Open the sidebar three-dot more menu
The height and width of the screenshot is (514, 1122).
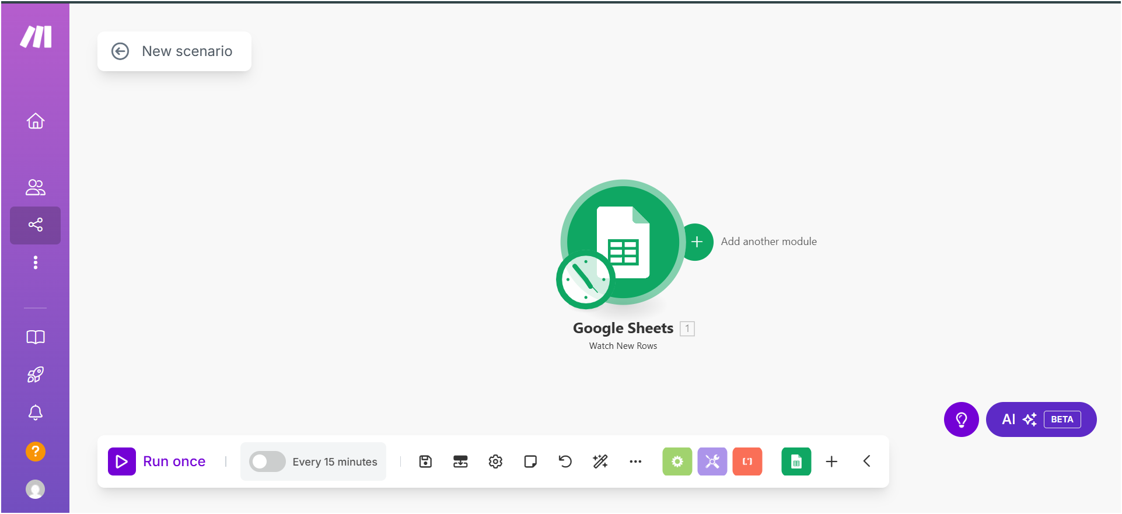click(x=36, y=263)
